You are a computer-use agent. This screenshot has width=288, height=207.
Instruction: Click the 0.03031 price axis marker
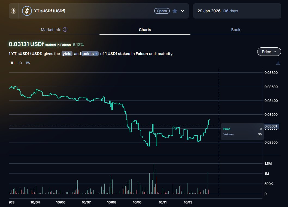click(272, 126)
